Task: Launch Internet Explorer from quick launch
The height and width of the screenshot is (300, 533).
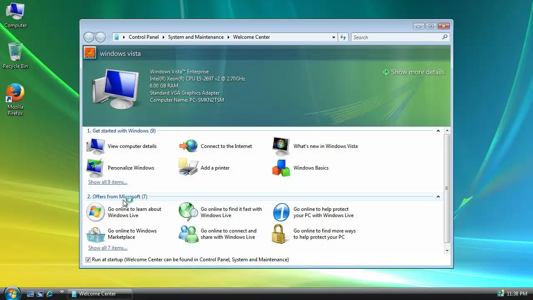Action: 50,294
